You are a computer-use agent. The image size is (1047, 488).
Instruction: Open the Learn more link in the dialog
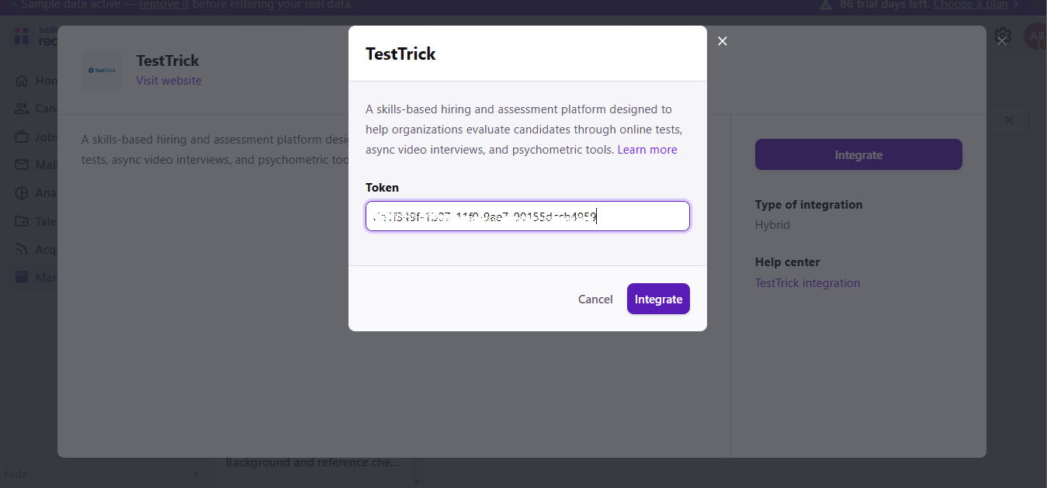(x=647, y=150)
